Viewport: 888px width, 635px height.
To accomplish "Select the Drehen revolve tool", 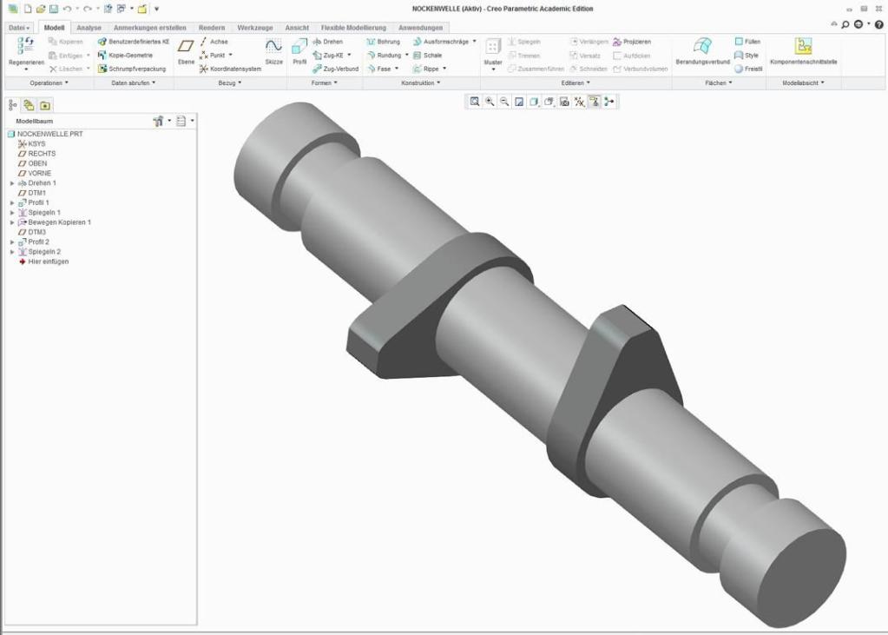I will (x=327, y=42).
